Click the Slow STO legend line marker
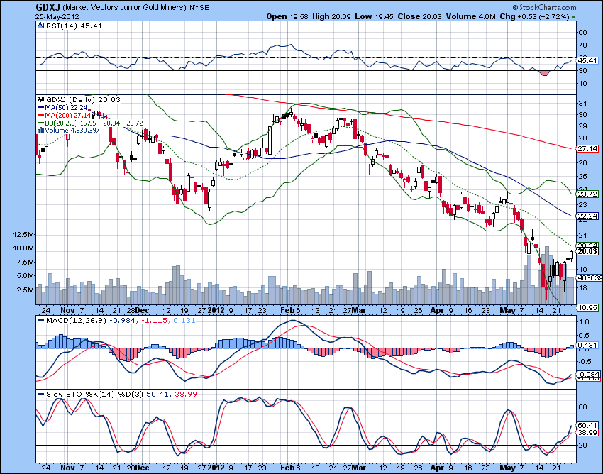 point(40,394)
